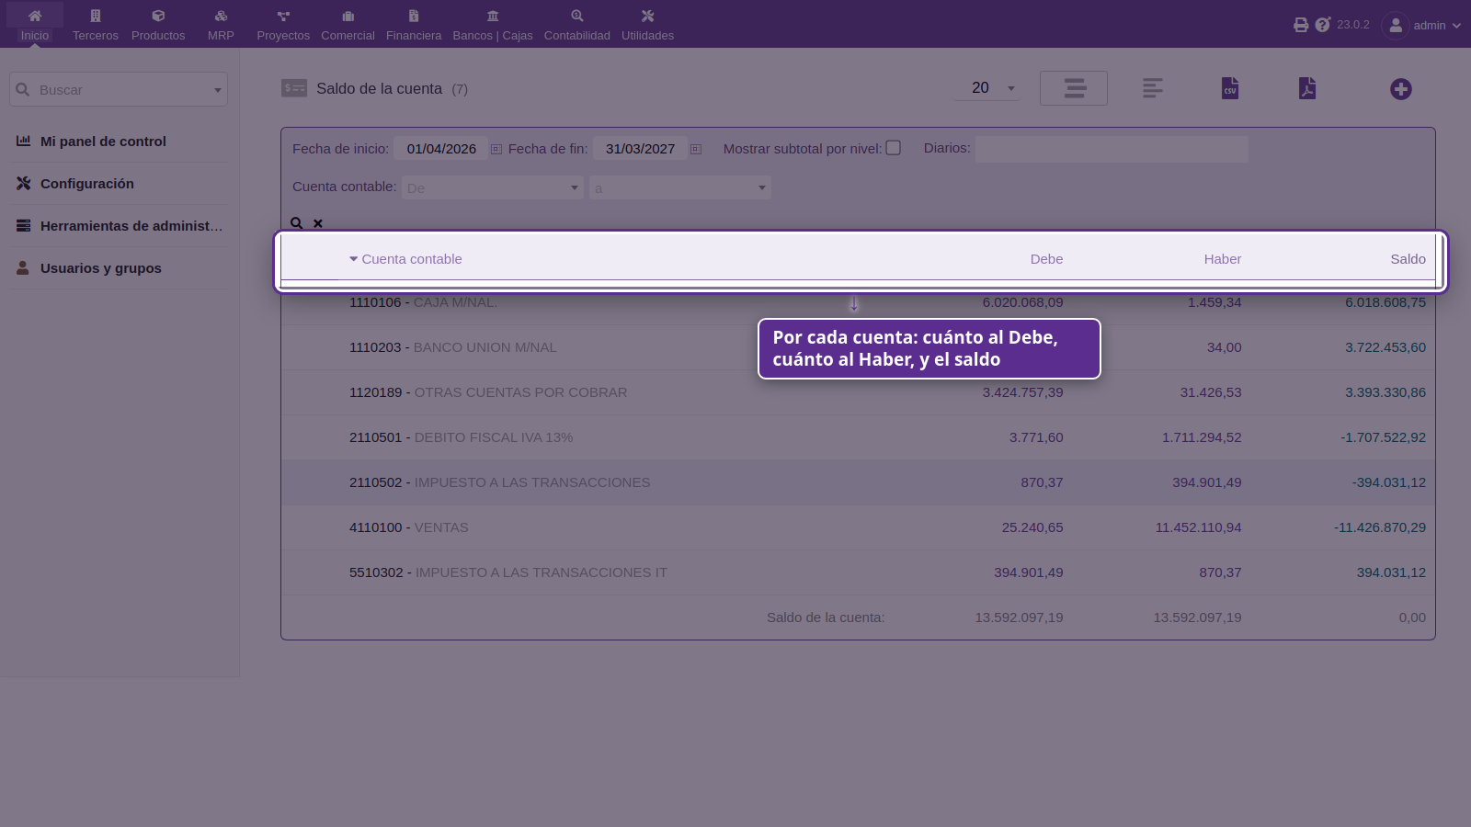Open the Comercial menu
This screenshot has height=827, width=1471.
point(348,25)
